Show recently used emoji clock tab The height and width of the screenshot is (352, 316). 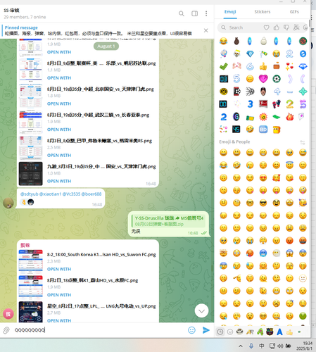(x=220, y=332)
